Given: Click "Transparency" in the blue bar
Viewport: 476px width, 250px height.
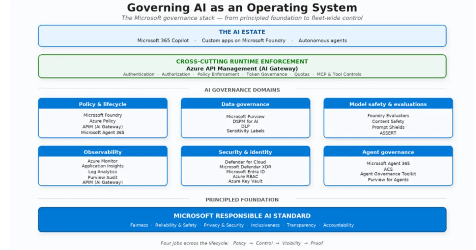Looking at the screenshot, I should click(x=301, y=225).
